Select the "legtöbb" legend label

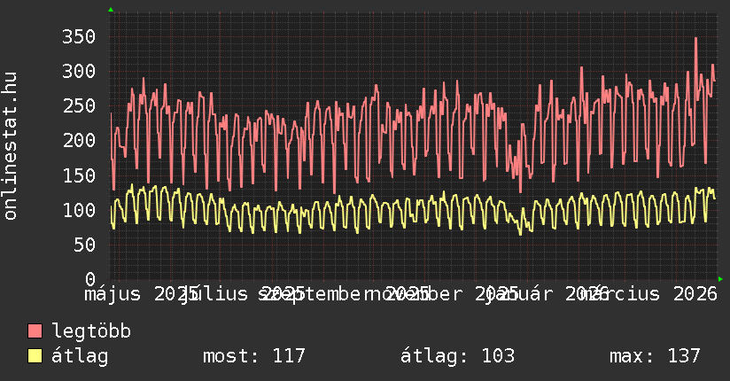pyautogui.click(x=91, y=332)
